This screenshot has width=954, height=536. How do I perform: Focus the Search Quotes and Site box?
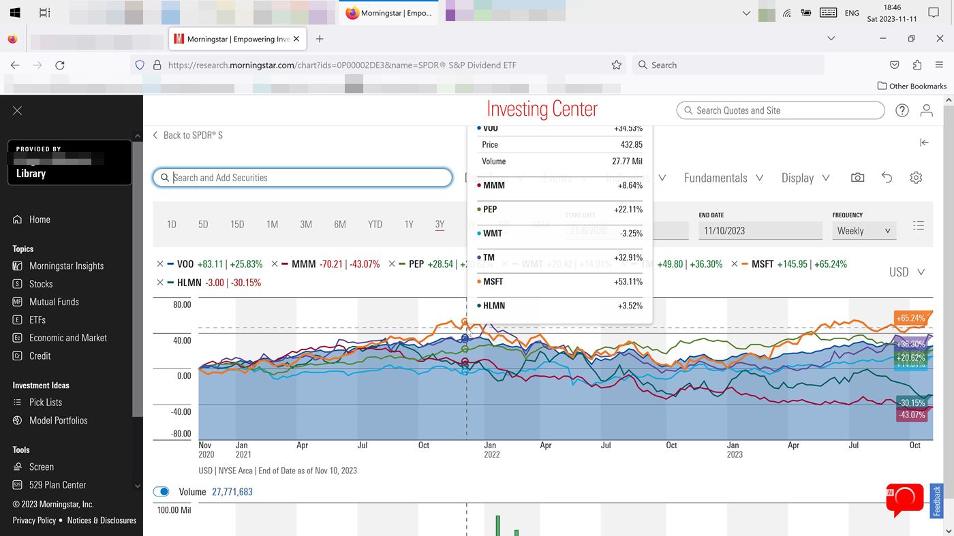pyautogui.click(x=780, y=110)
